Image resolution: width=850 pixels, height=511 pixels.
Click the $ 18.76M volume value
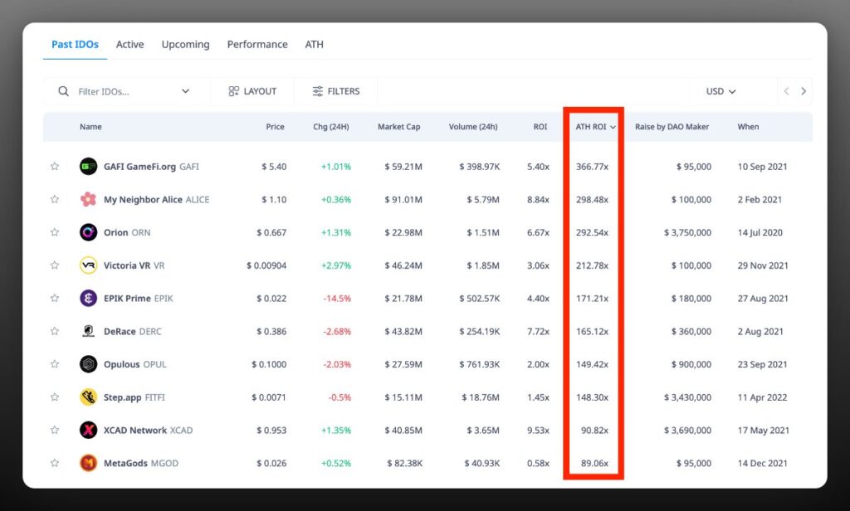coord(481,397)
